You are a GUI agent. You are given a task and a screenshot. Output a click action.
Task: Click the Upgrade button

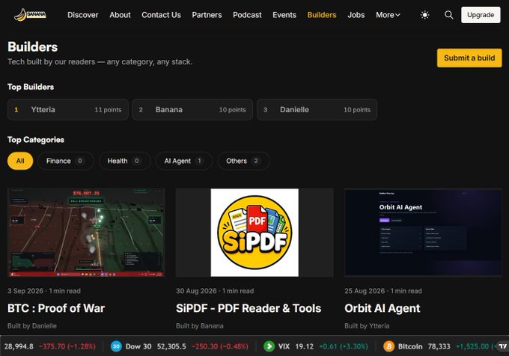pyautogui.click(x=481, y=15)
